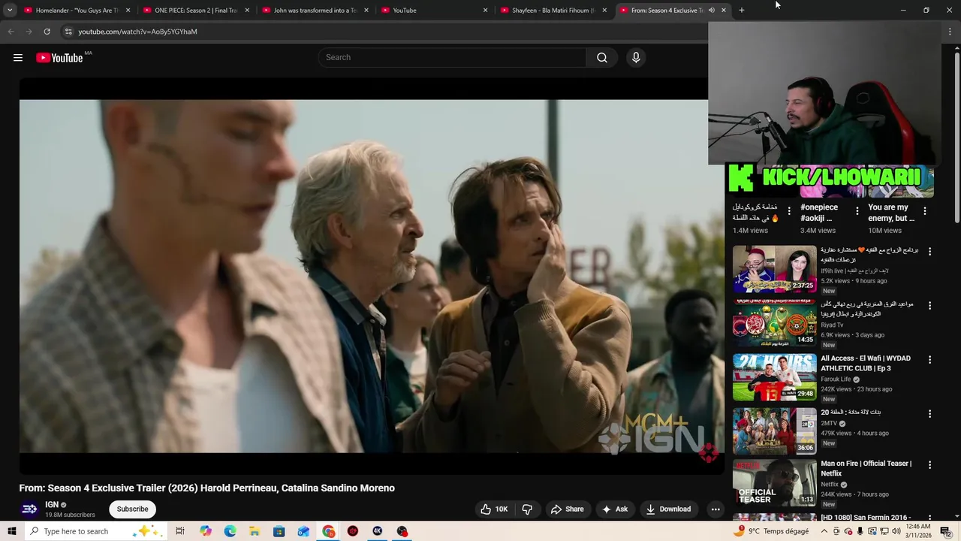Subscribe to the IGN channel
The height and width of the screenshot is (541, 961).
(132, 509)
